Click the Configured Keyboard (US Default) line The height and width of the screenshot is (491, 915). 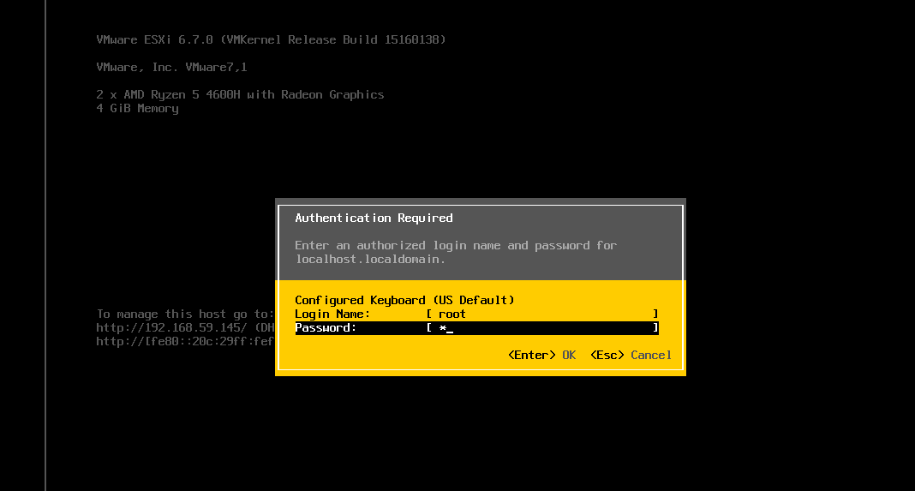click(404, 300)
